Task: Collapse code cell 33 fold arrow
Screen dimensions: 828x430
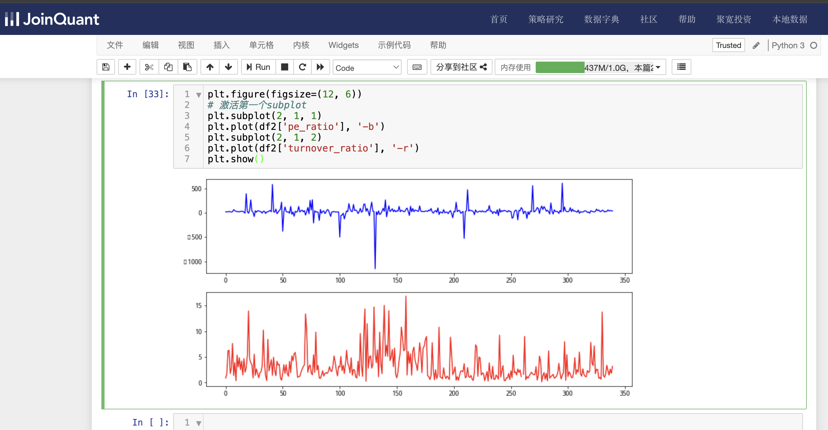Action: click(199, 95)
